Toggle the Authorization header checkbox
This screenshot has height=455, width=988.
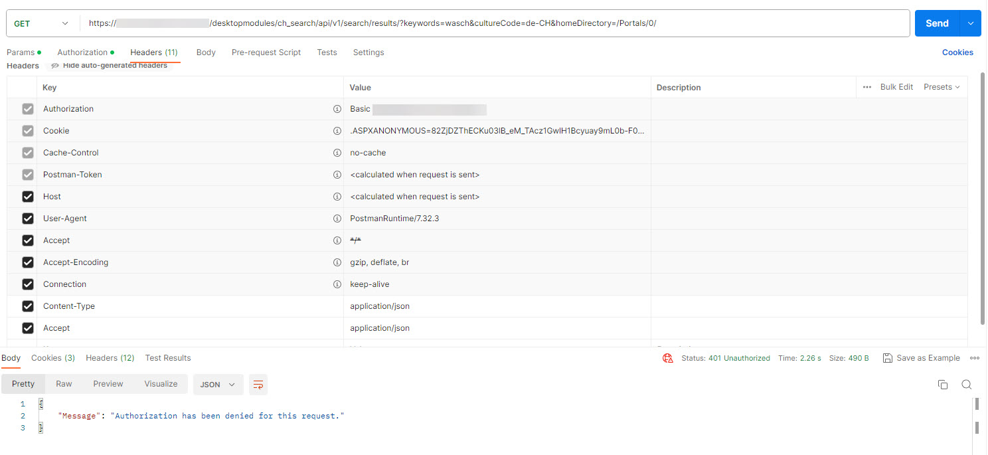28,109
